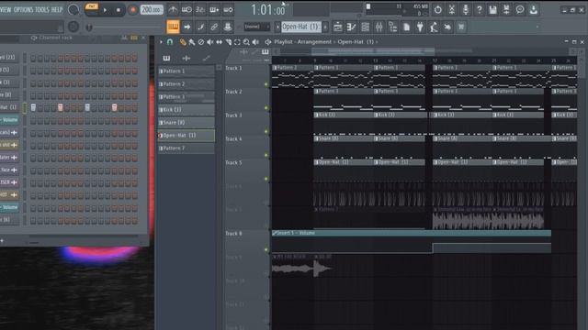Image resolution: width=588 pixels, height=330 pixels.
Task: Toggle the Playlist snap magnet icon
Action: click(x=170, y=42)
